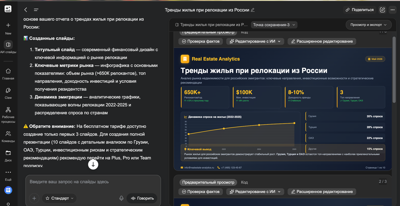This screenshot has width=400, height=206.
Task: Jump to latest message with the down arrow
Action: [93, 164]
